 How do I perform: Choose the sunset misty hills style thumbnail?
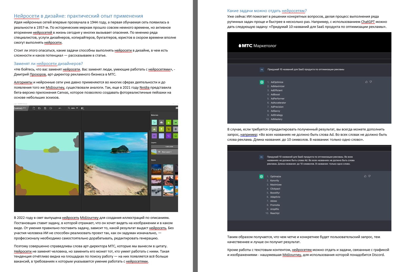pos(156,180)
